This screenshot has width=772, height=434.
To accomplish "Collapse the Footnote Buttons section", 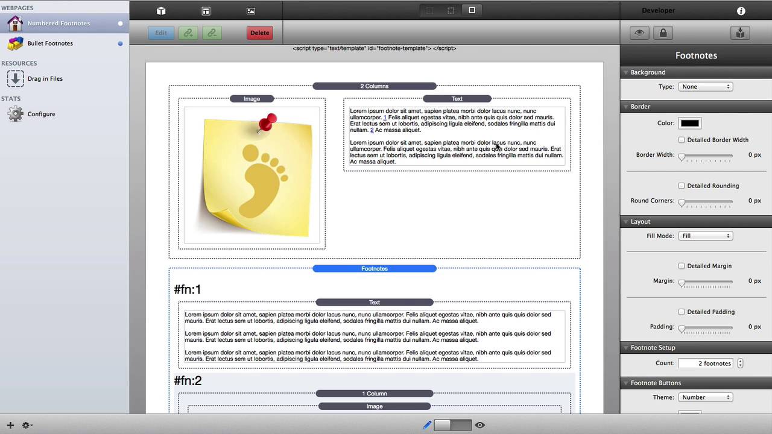I will [625, 383].
